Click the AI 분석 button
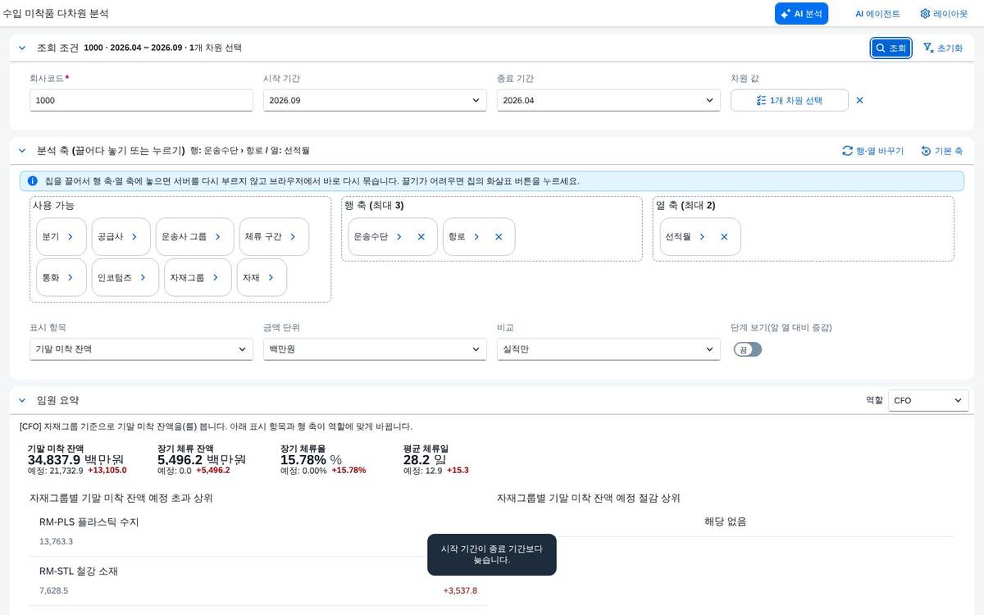Viewport: 984px width, 615px height. [x=801, y=13]
